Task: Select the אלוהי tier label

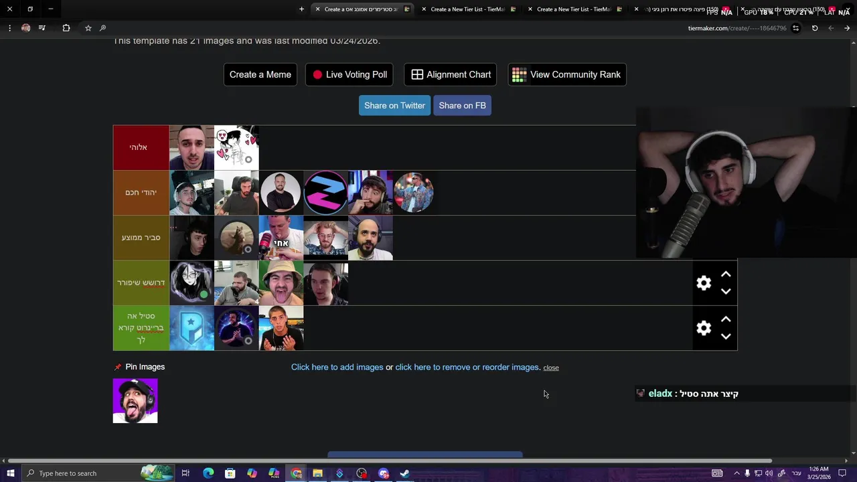Action: pyautogui.click(x=141, y=147)
